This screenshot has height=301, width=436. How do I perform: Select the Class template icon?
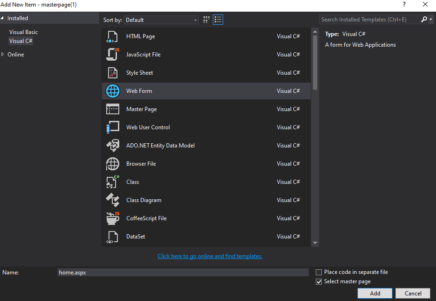pyautogui.click(x=112, y=182)
